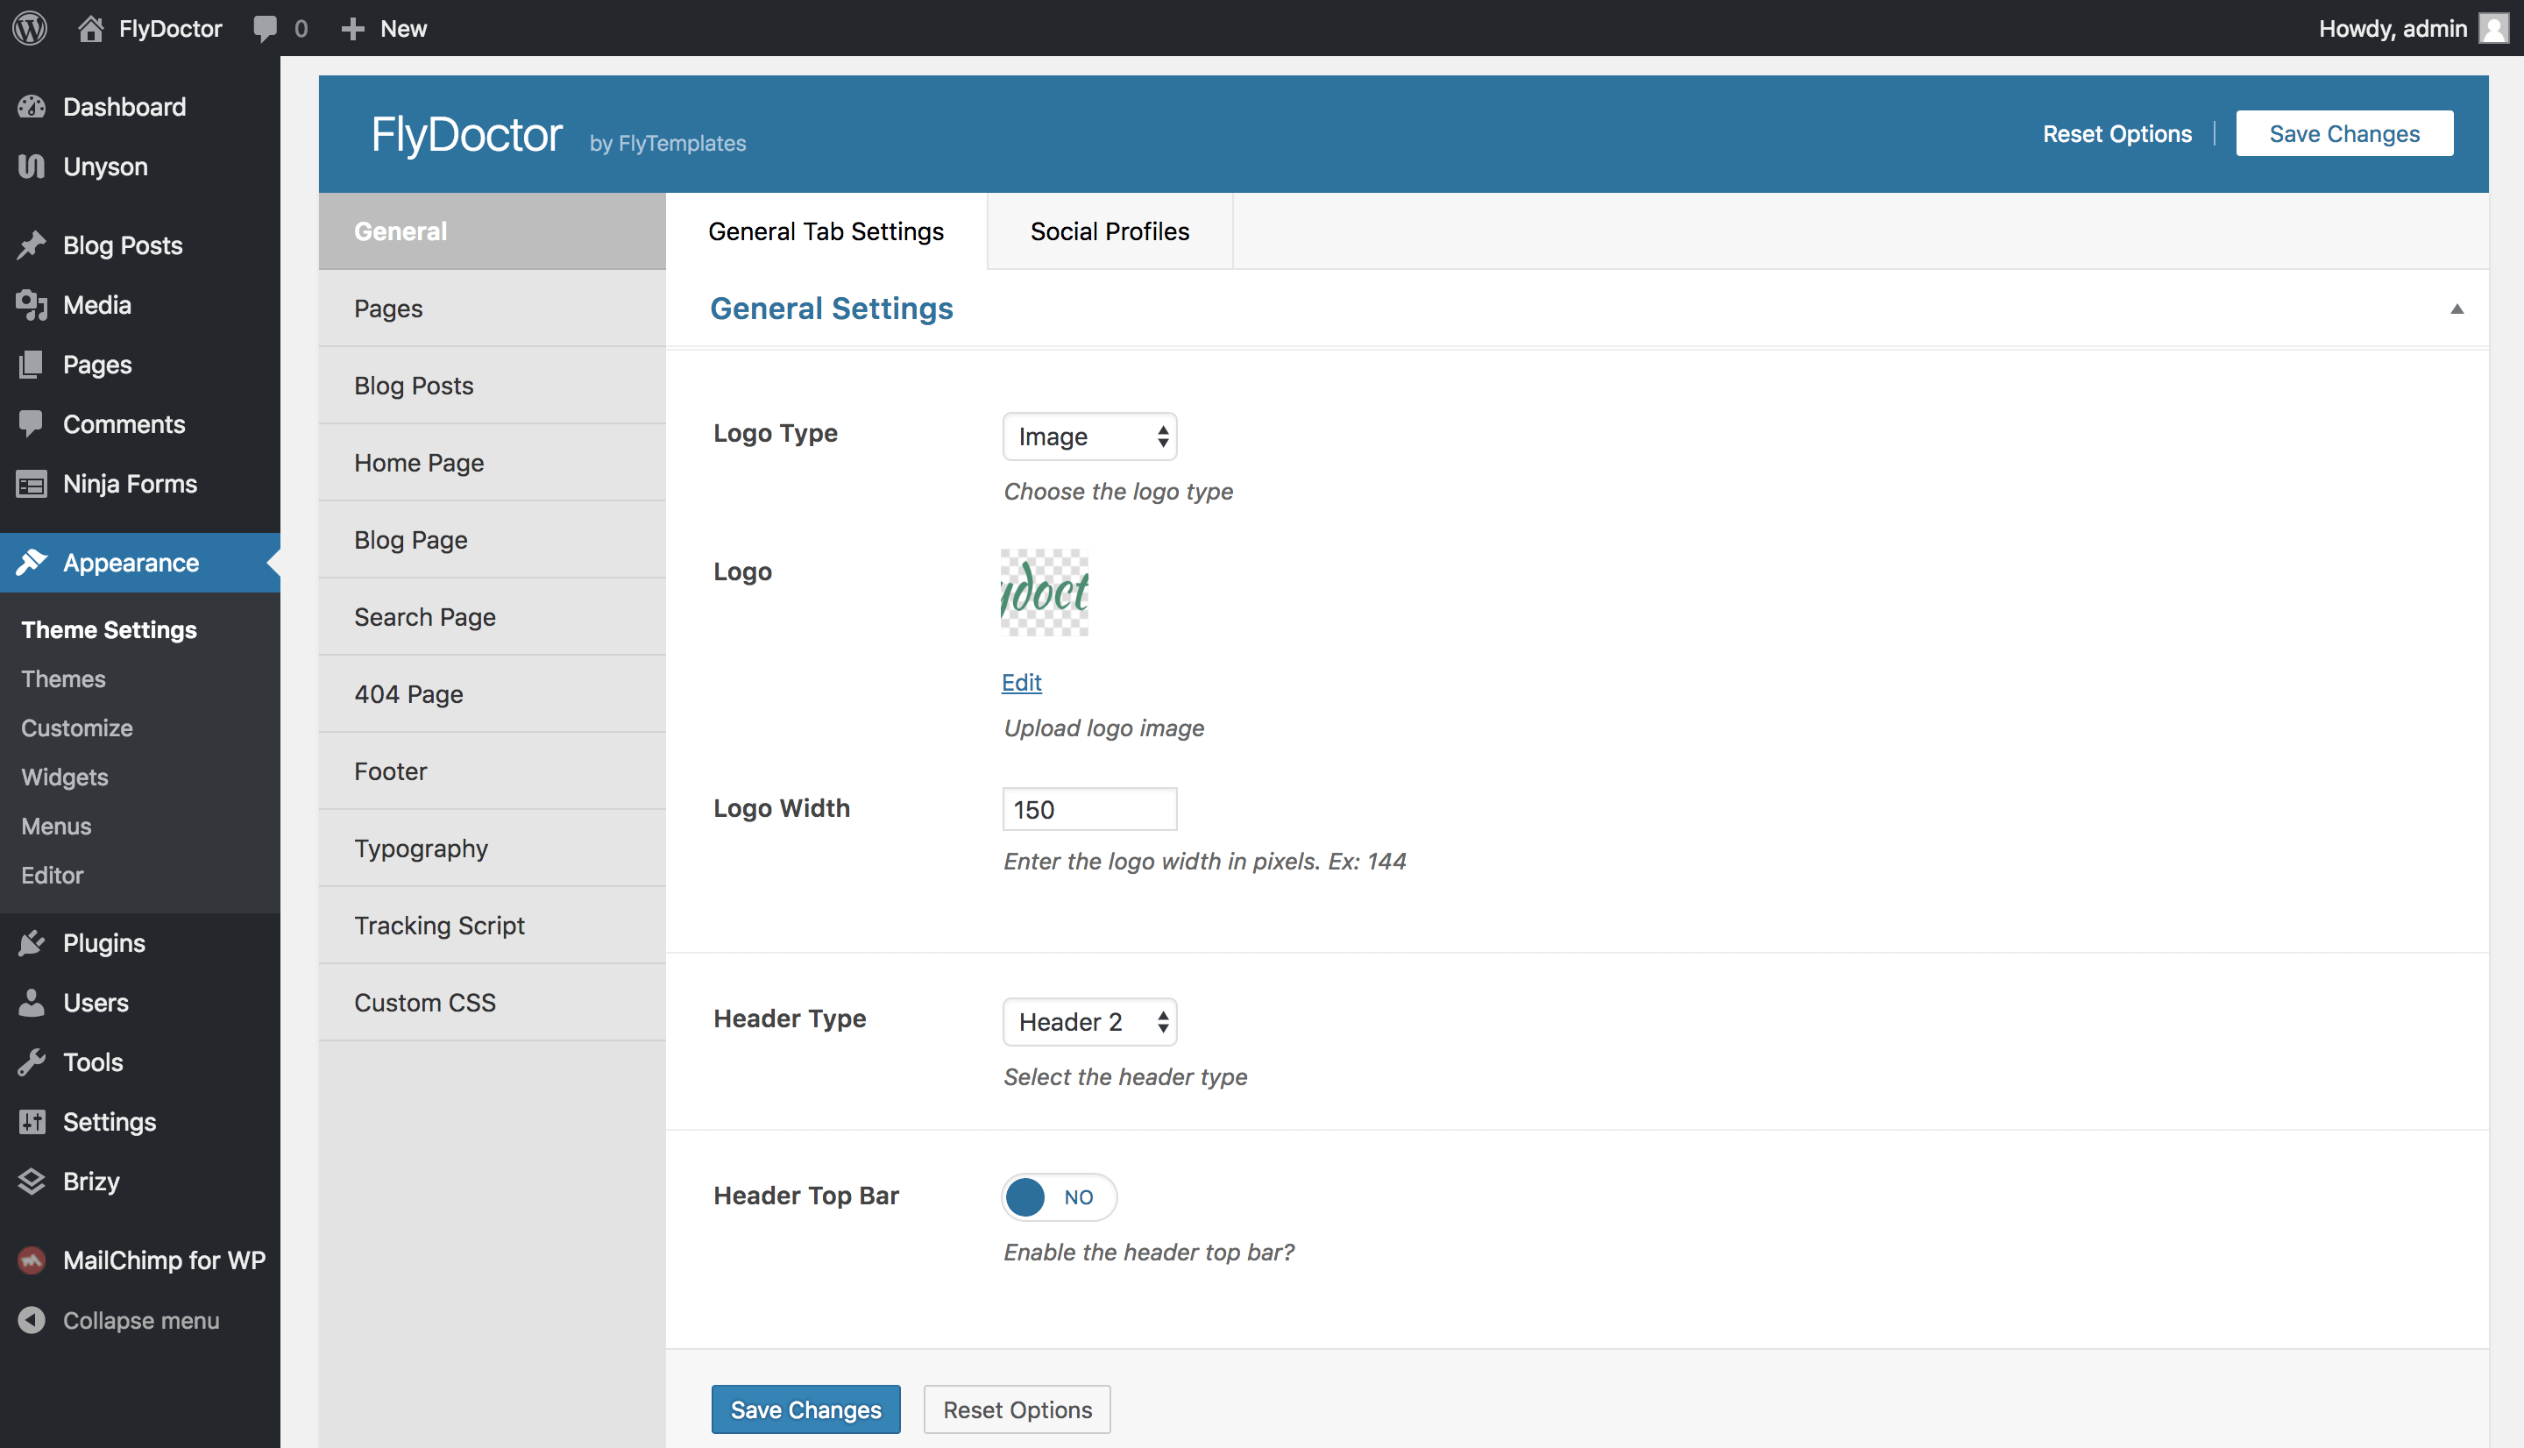The width and height of the screenshot is (2524, 1448).
Task: Click the MailChimp for WP icon
Action: (x=32, y=1260)
